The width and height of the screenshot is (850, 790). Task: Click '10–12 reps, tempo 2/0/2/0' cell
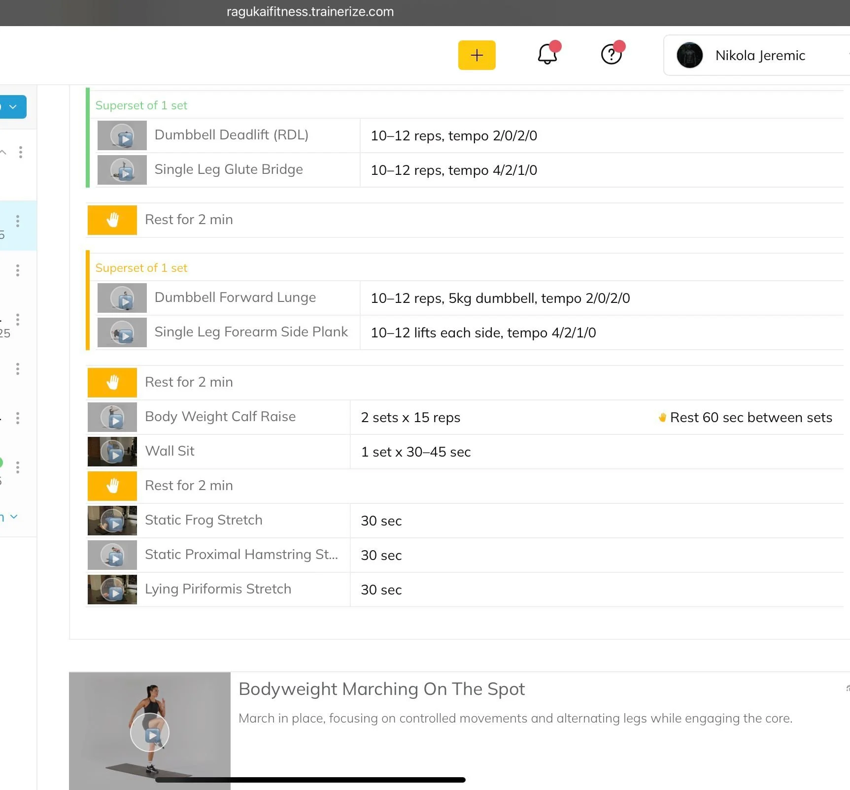point(454,136)
